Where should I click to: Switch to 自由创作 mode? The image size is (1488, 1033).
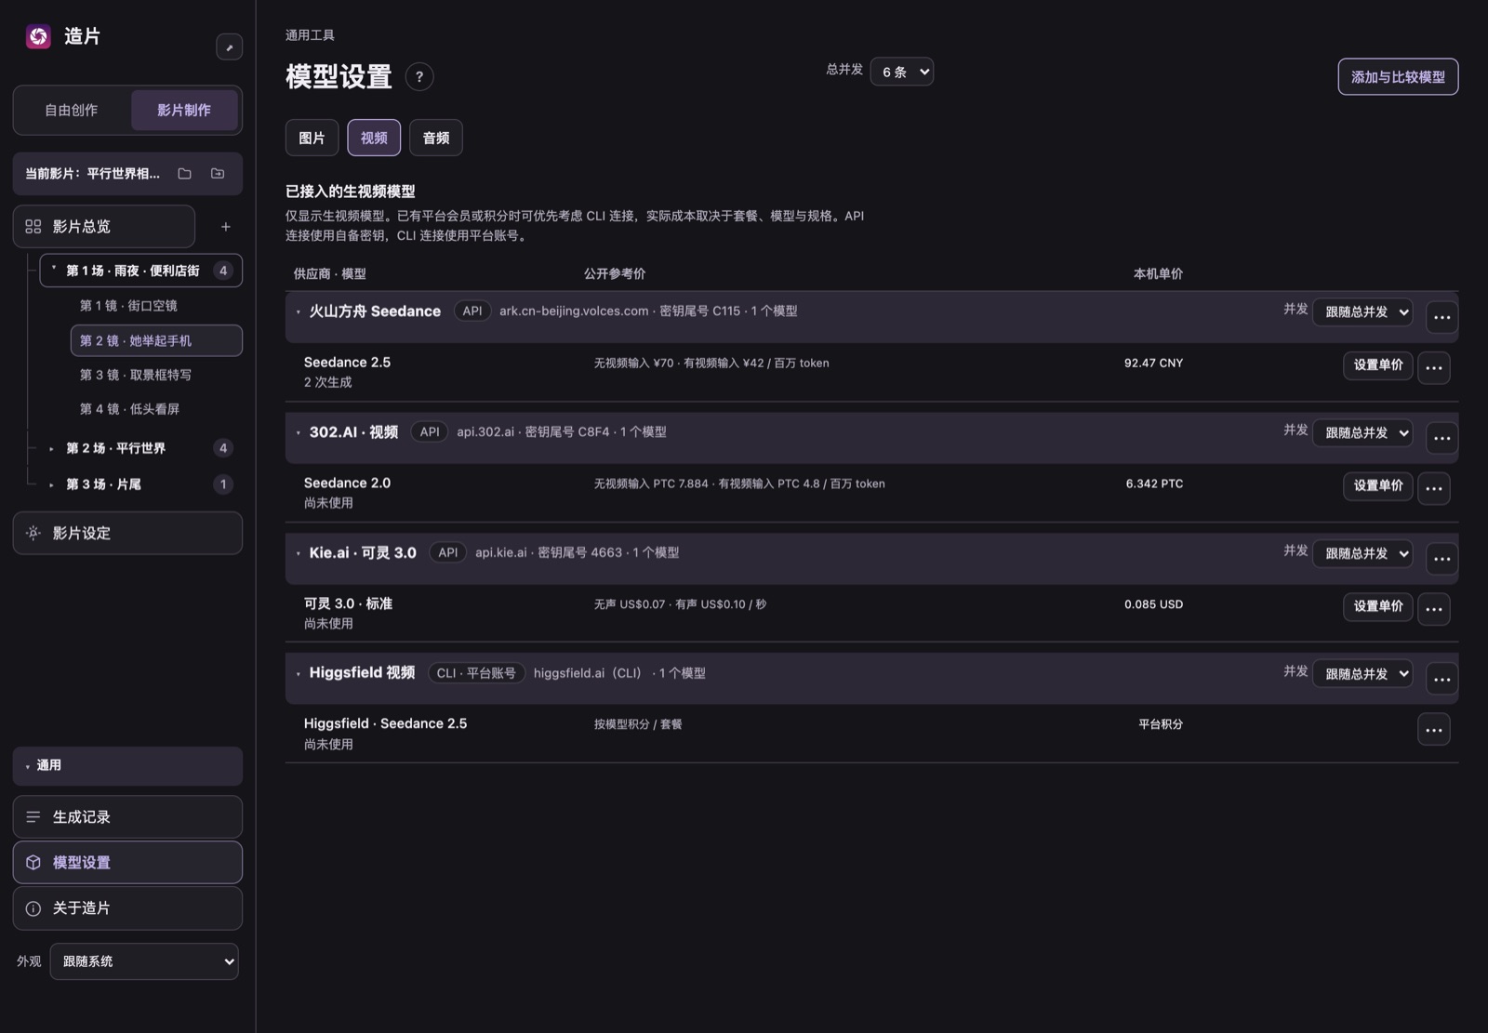click(72, 111)
